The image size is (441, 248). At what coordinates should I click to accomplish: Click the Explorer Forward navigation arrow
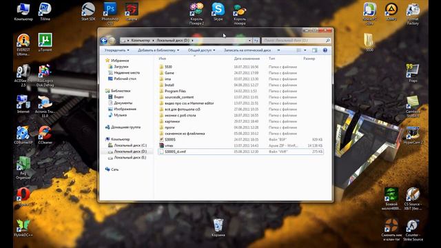[112, 41]
